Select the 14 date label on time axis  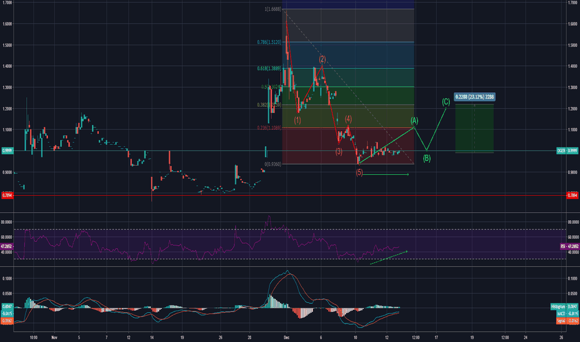point(152,338)
